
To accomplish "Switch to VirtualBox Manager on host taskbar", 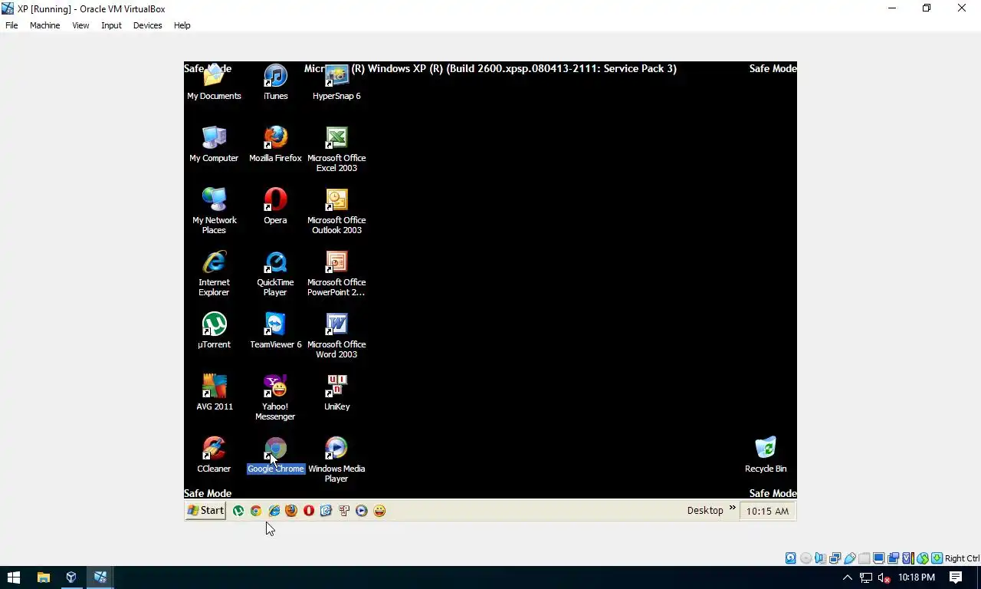I will [71, 577].
